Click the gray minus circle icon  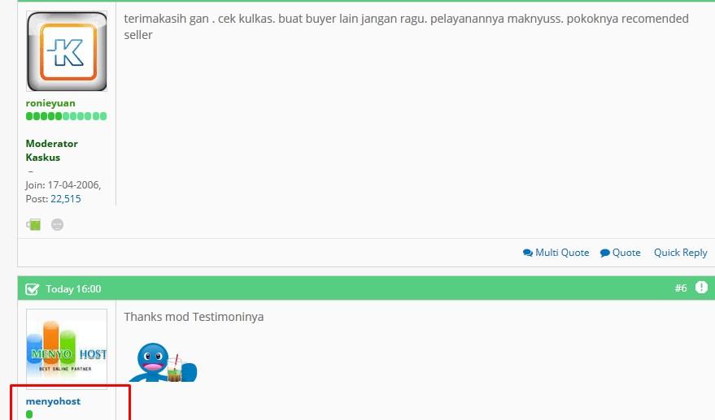click(57, 224)
